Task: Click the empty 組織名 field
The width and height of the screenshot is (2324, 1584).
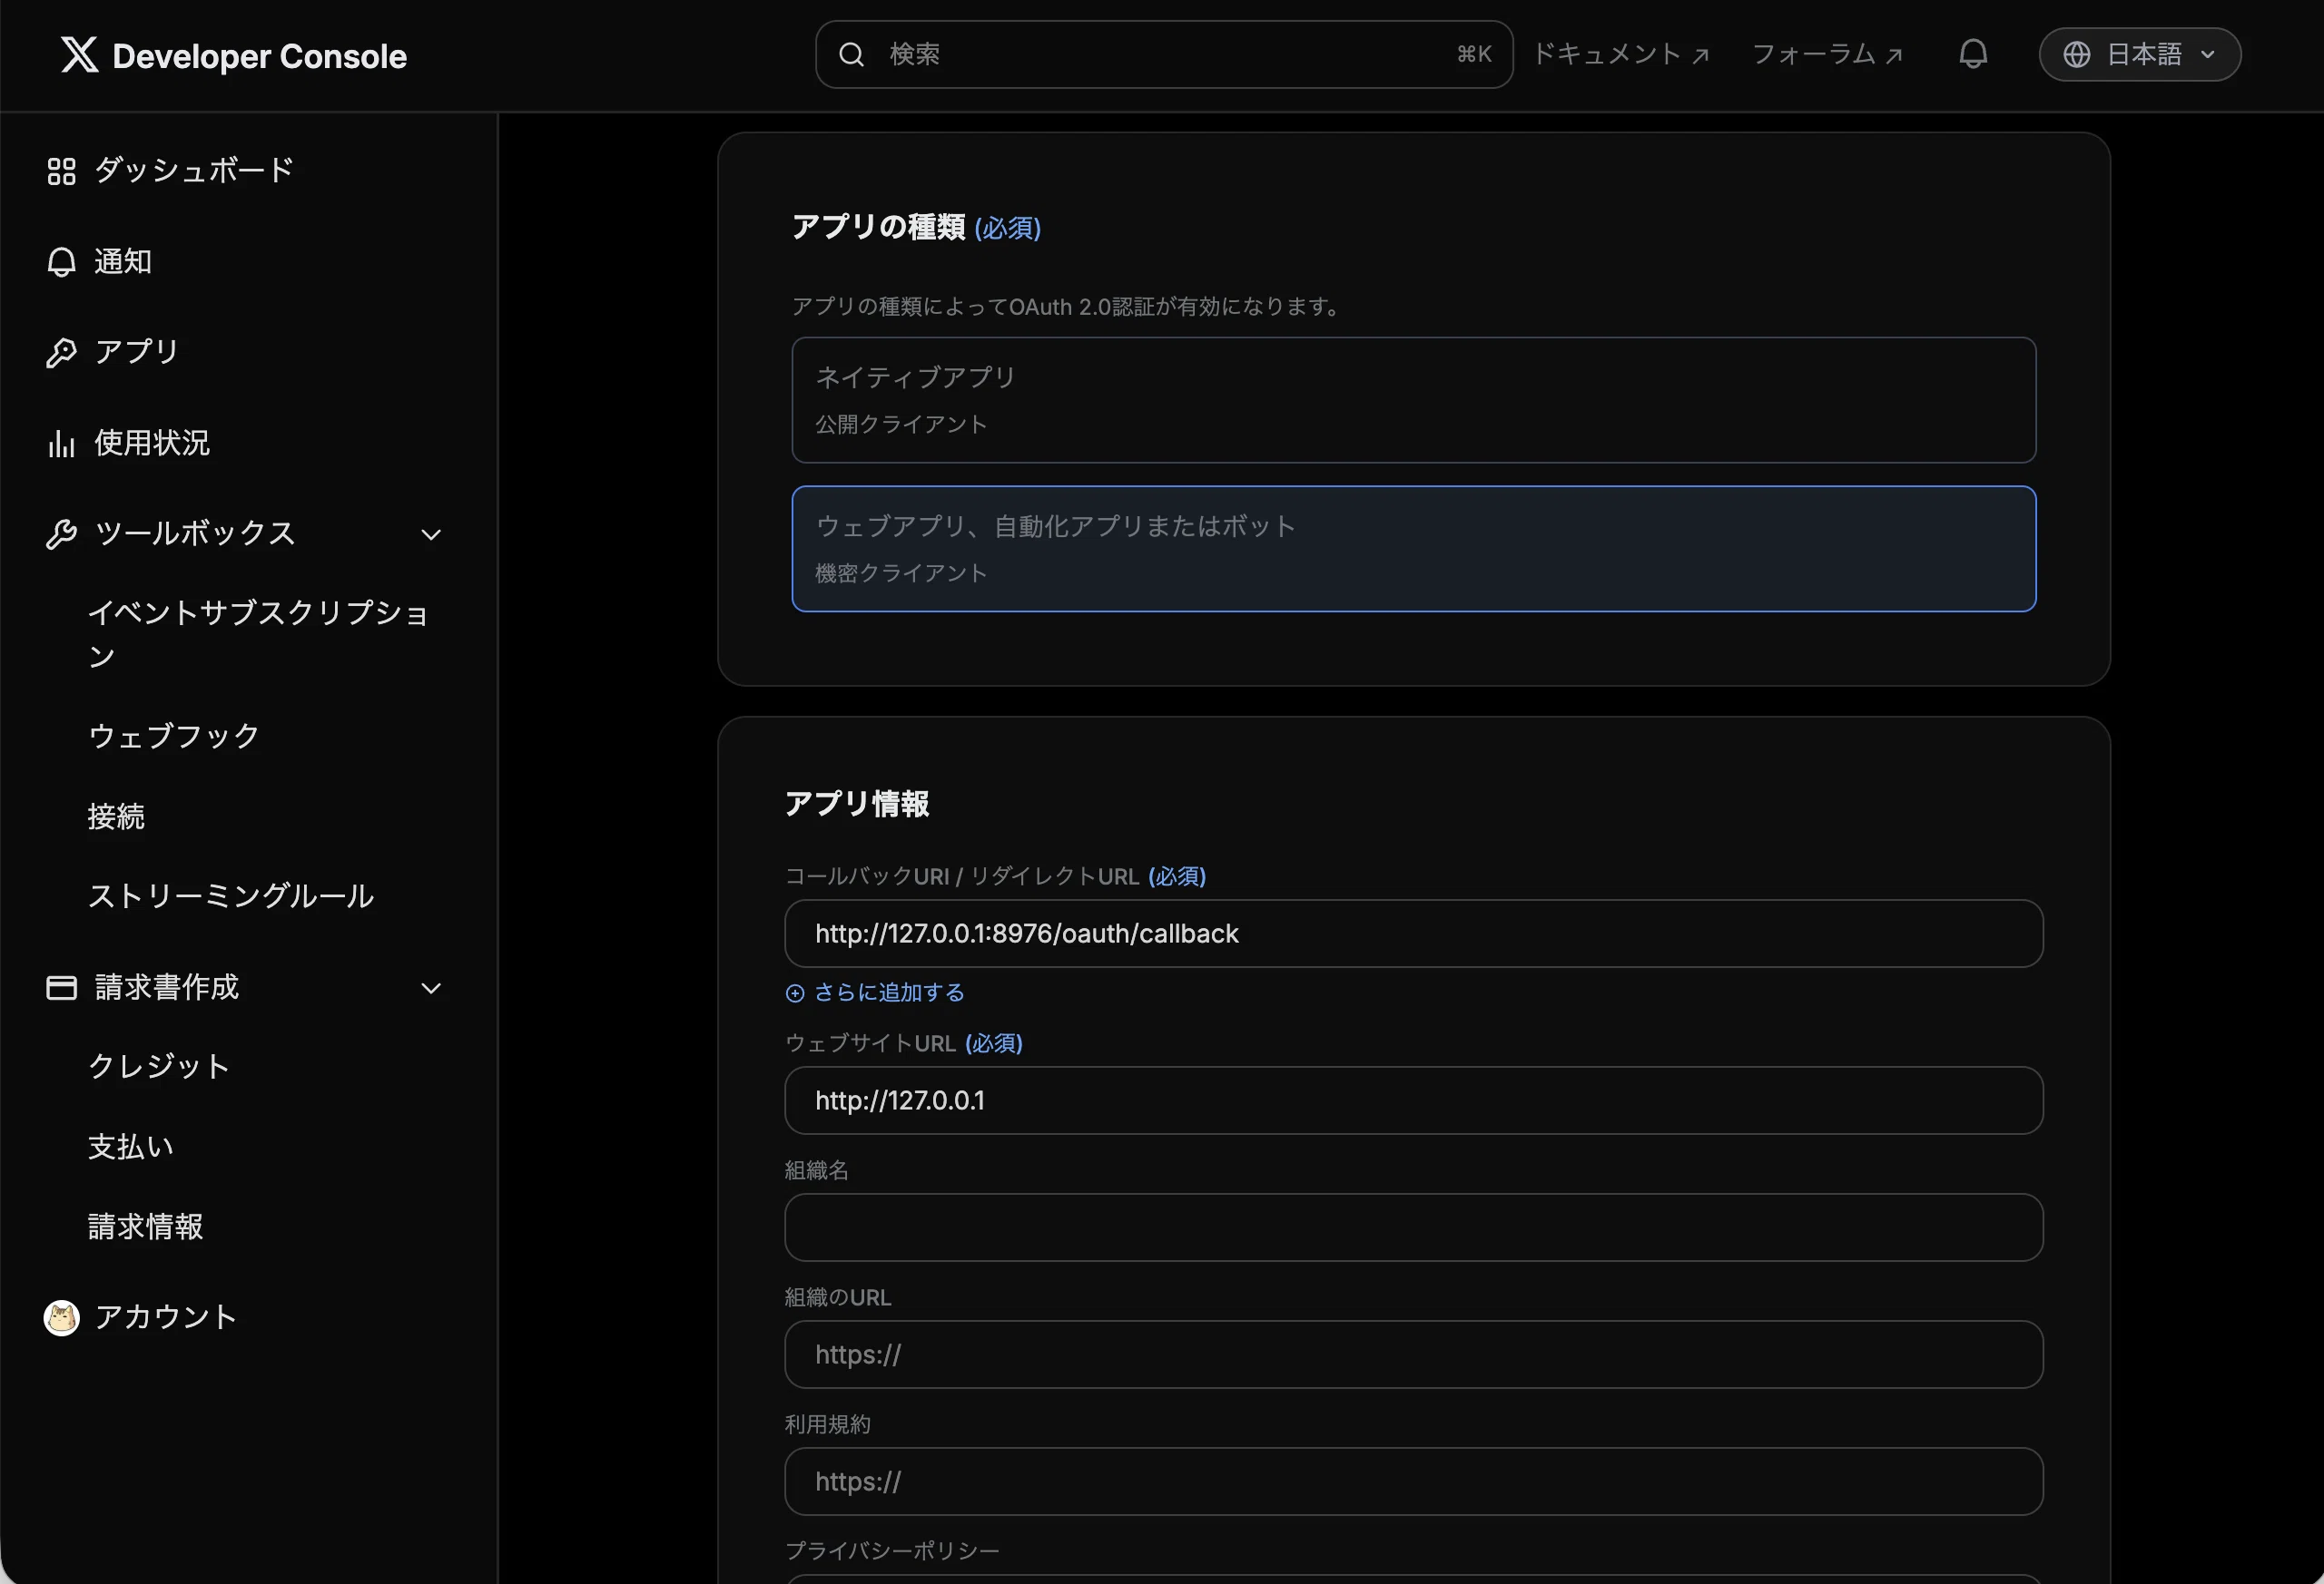Action: pos(1414,1227)
